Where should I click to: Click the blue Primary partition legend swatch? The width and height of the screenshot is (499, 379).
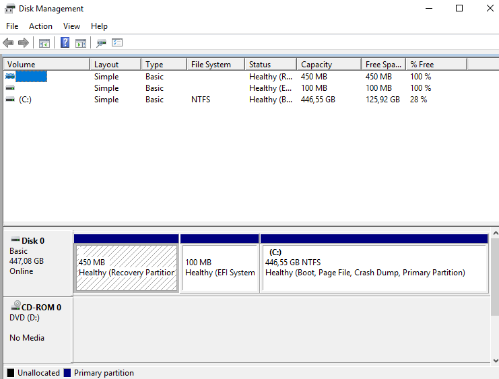pyautogui.click(x=67, y=373)
